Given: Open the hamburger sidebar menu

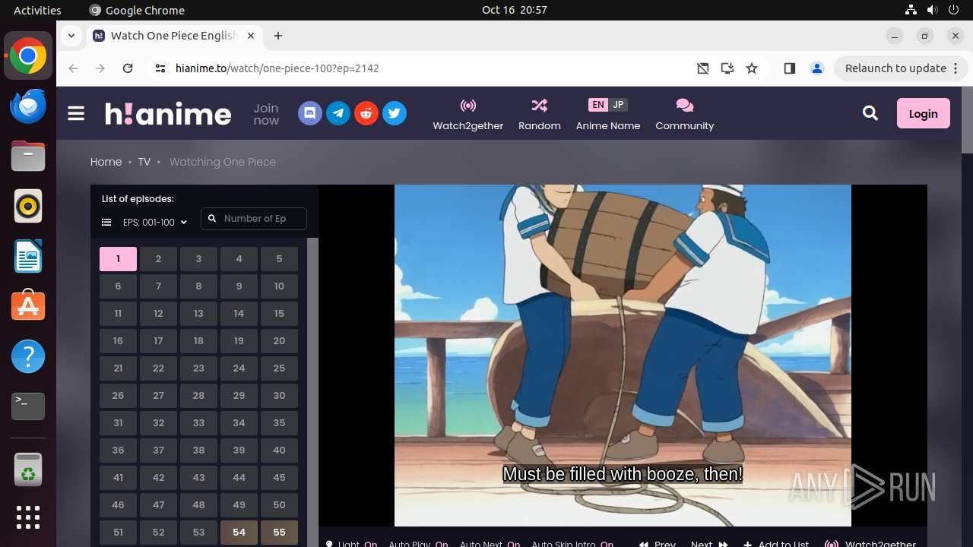Looking at the screenshot, I should click(x=76, y=113).
